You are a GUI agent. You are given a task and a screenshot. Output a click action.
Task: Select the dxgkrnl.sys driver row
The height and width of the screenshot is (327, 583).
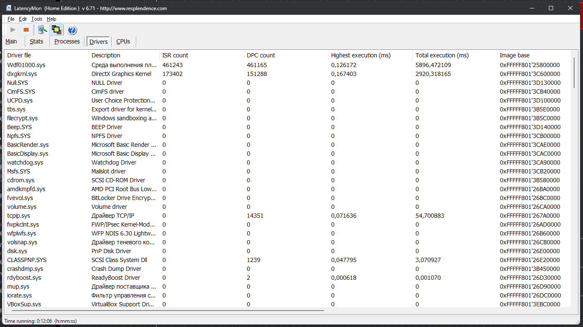287,74
